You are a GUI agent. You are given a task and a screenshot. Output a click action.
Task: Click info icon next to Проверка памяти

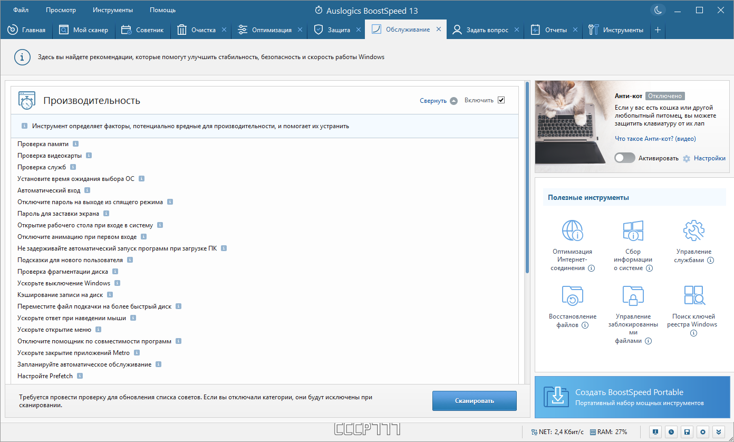point(76,143)
